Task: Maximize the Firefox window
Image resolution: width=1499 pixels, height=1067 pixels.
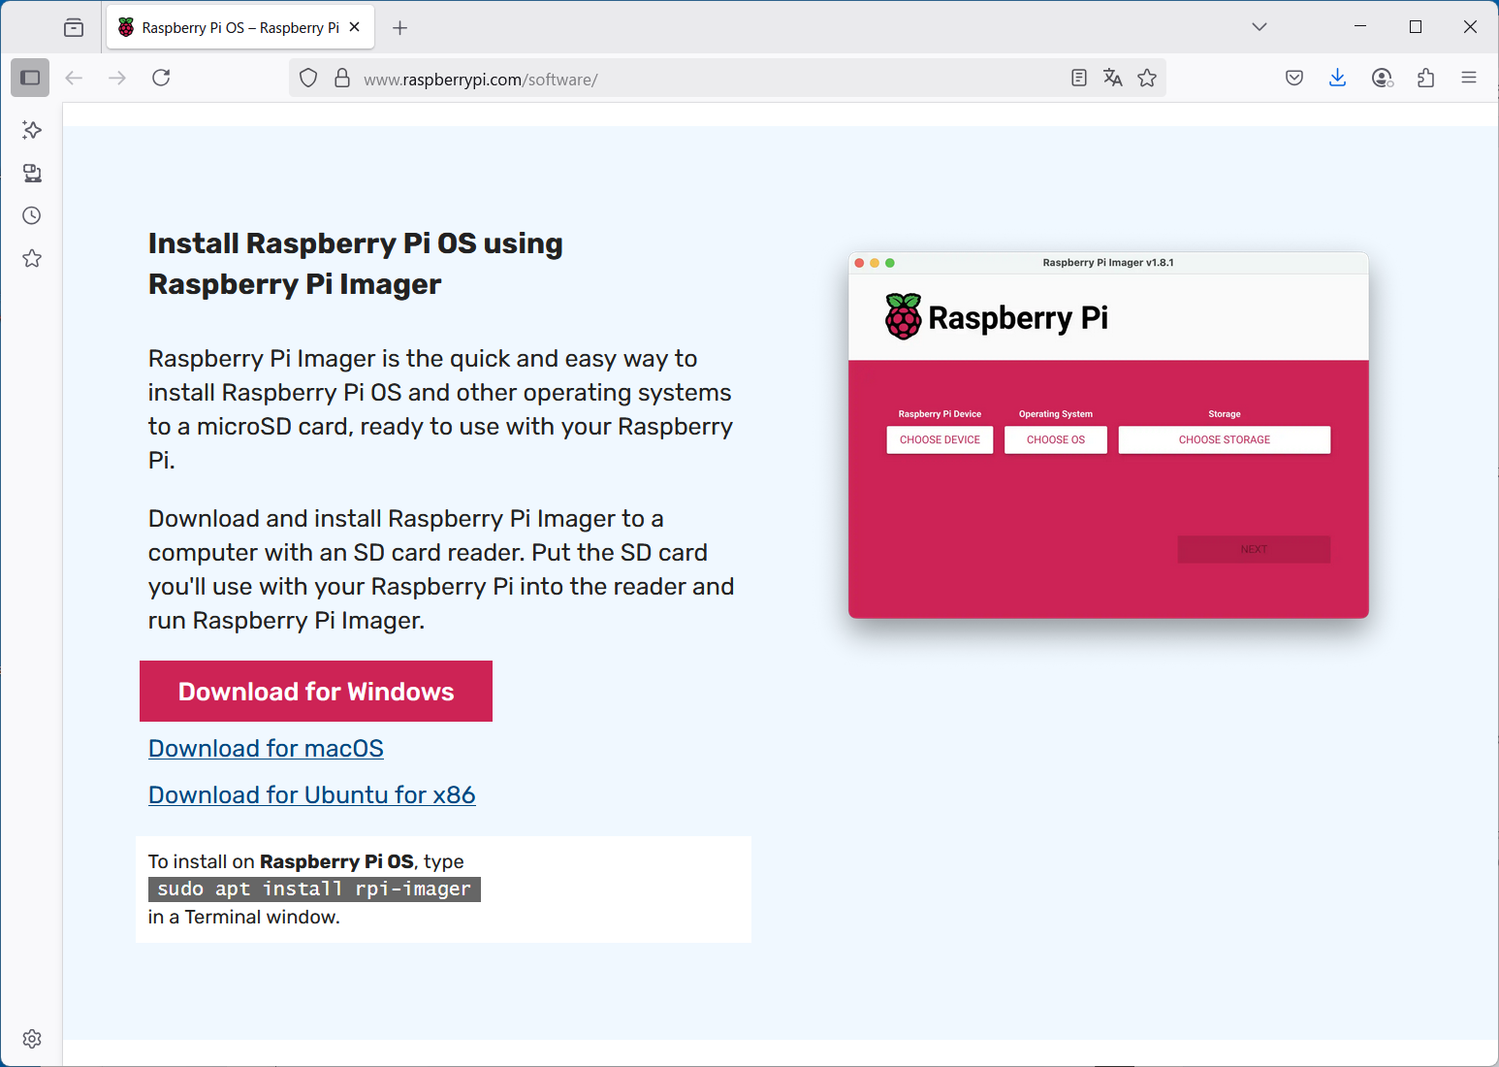Action: coord(1416,27)
